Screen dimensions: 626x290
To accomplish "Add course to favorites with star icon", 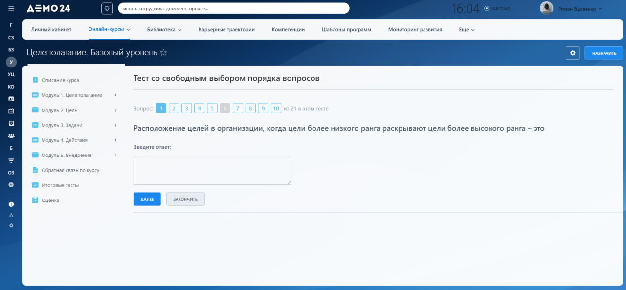I will point(164,52).
